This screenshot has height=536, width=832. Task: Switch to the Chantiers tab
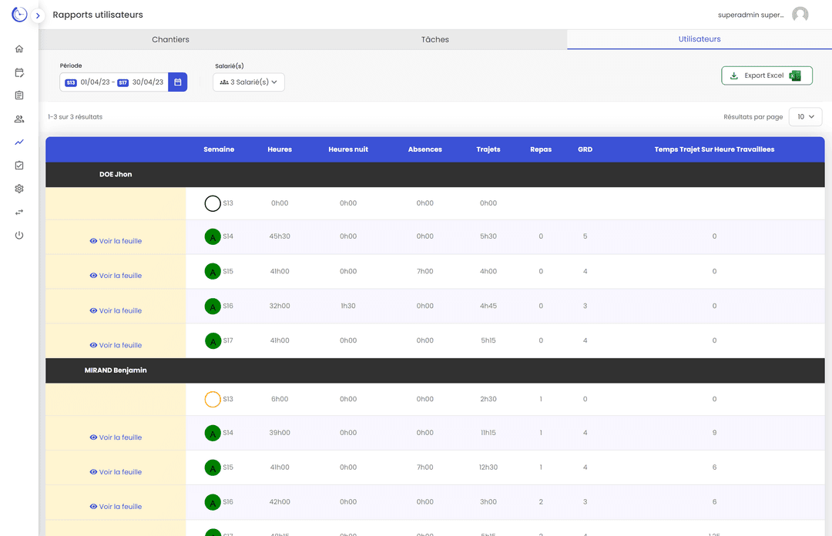[170, 39]
